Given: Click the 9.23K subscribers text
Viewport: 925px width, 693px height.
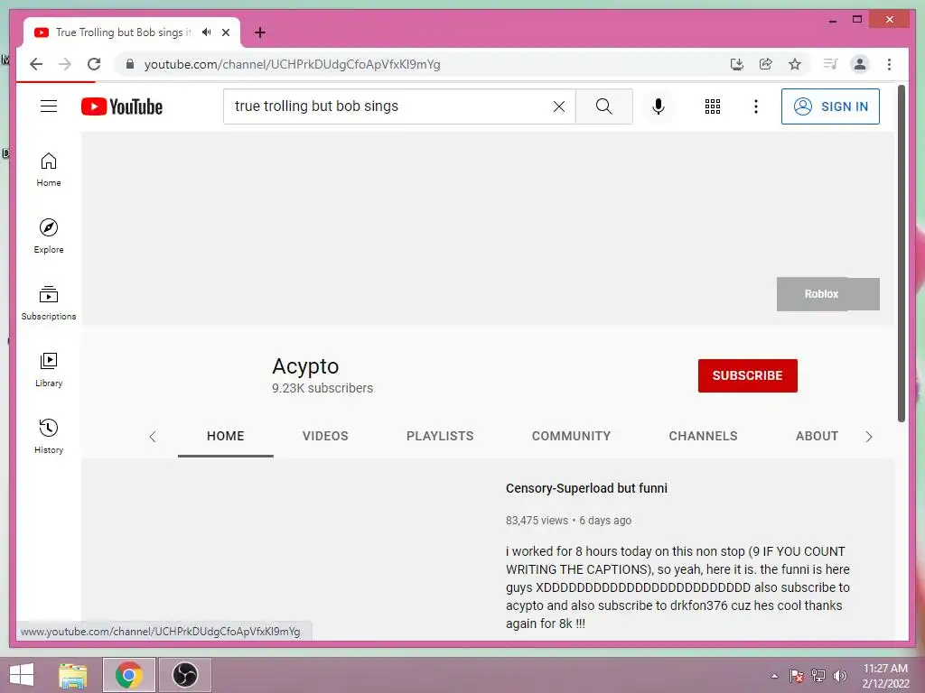Looking at the screenshot, I should pos(322,388).
